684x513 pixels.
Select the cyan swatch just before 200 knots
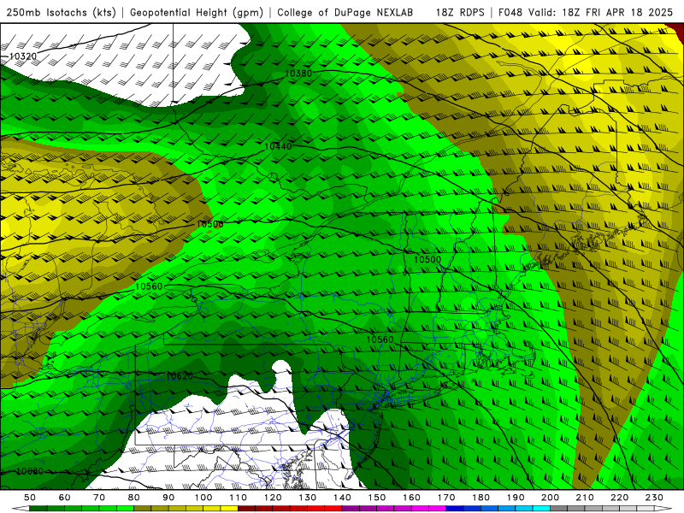click(541, 509)
